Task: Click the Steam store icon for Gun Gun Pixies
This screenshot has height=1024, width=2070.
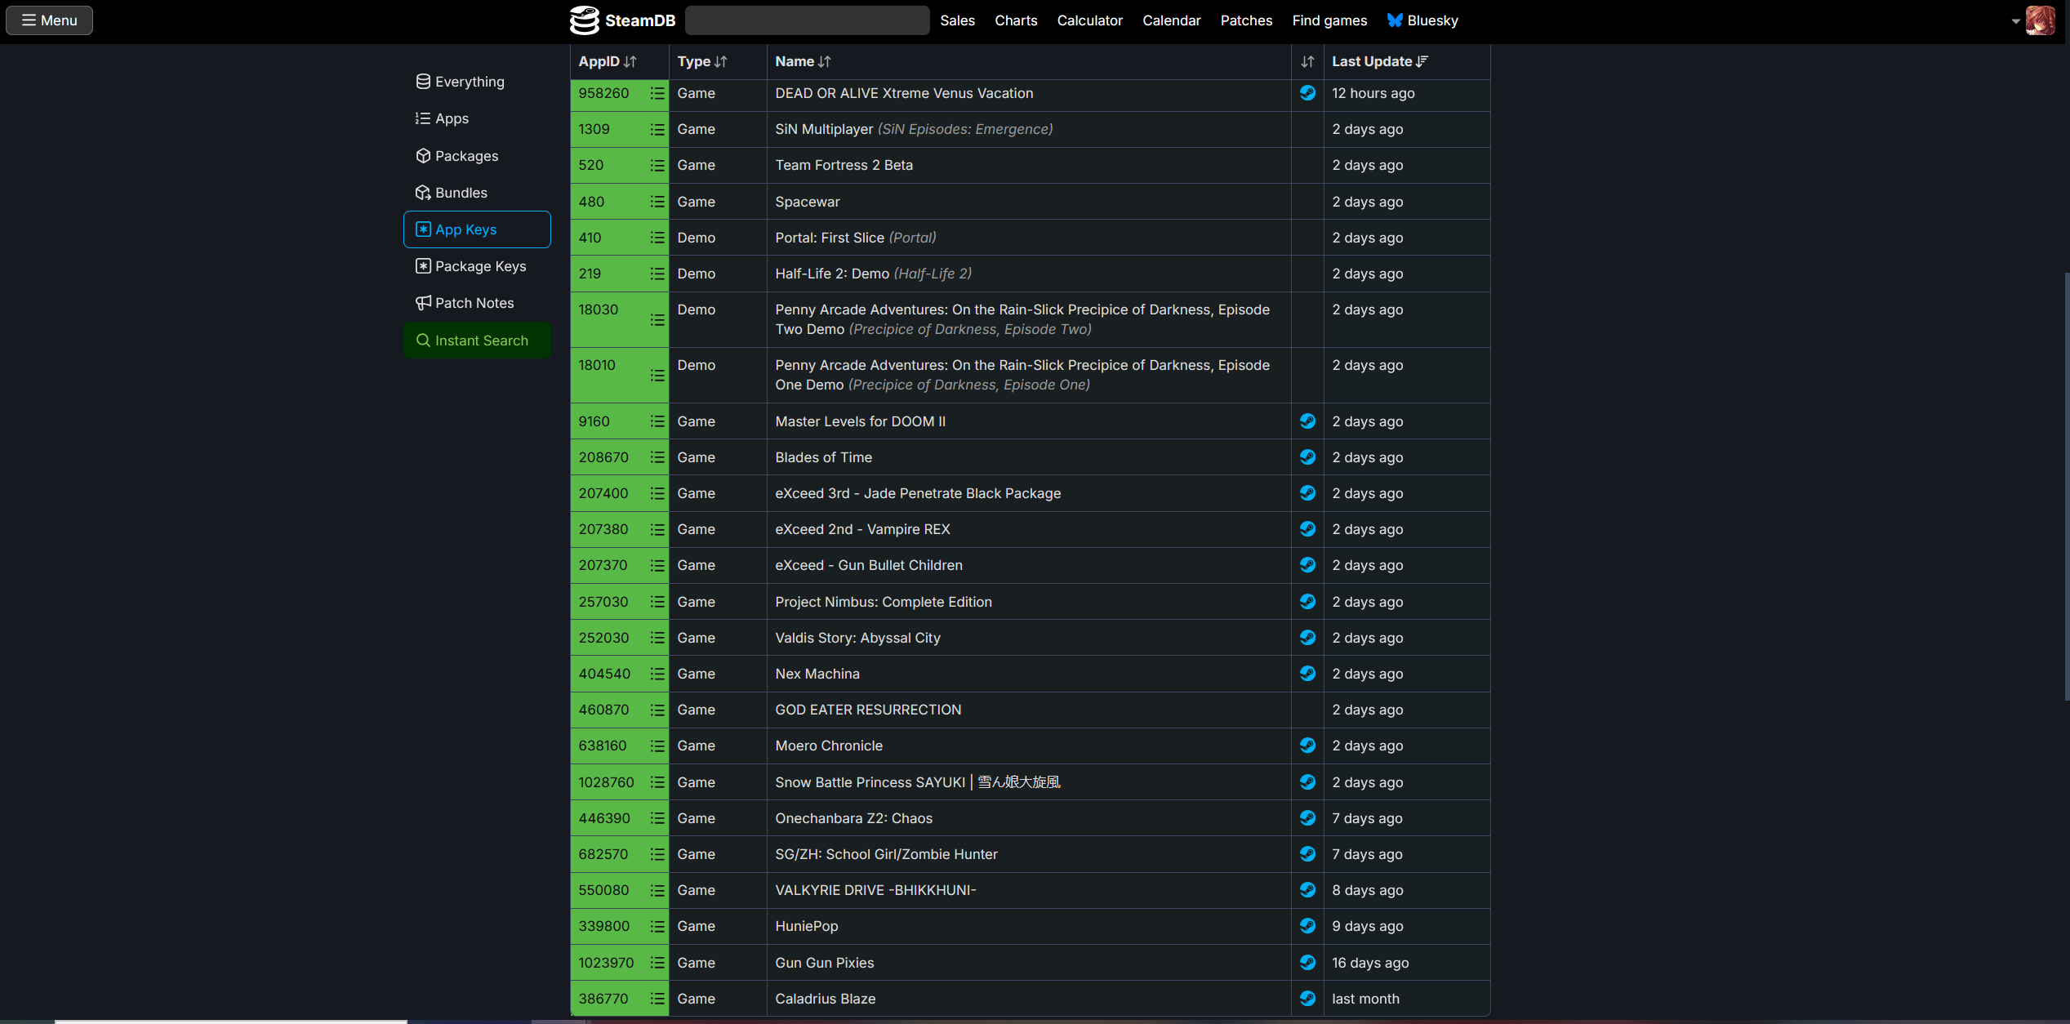Action: pos(1307,963)
